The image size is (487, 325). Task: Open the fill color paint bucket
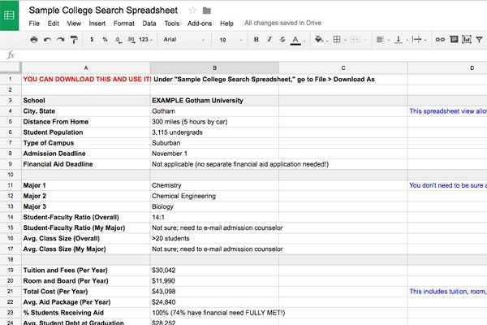coord(317,39)
